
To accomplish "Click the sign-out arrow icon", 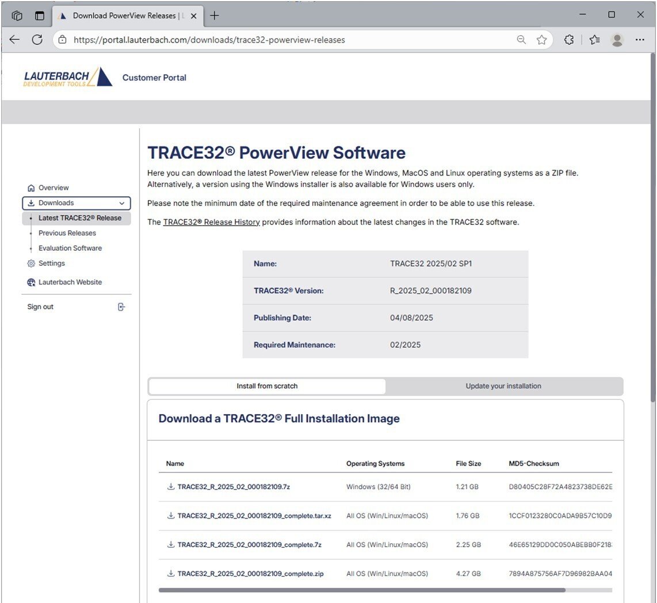I will pyautogui.click(x=121, y=307).
